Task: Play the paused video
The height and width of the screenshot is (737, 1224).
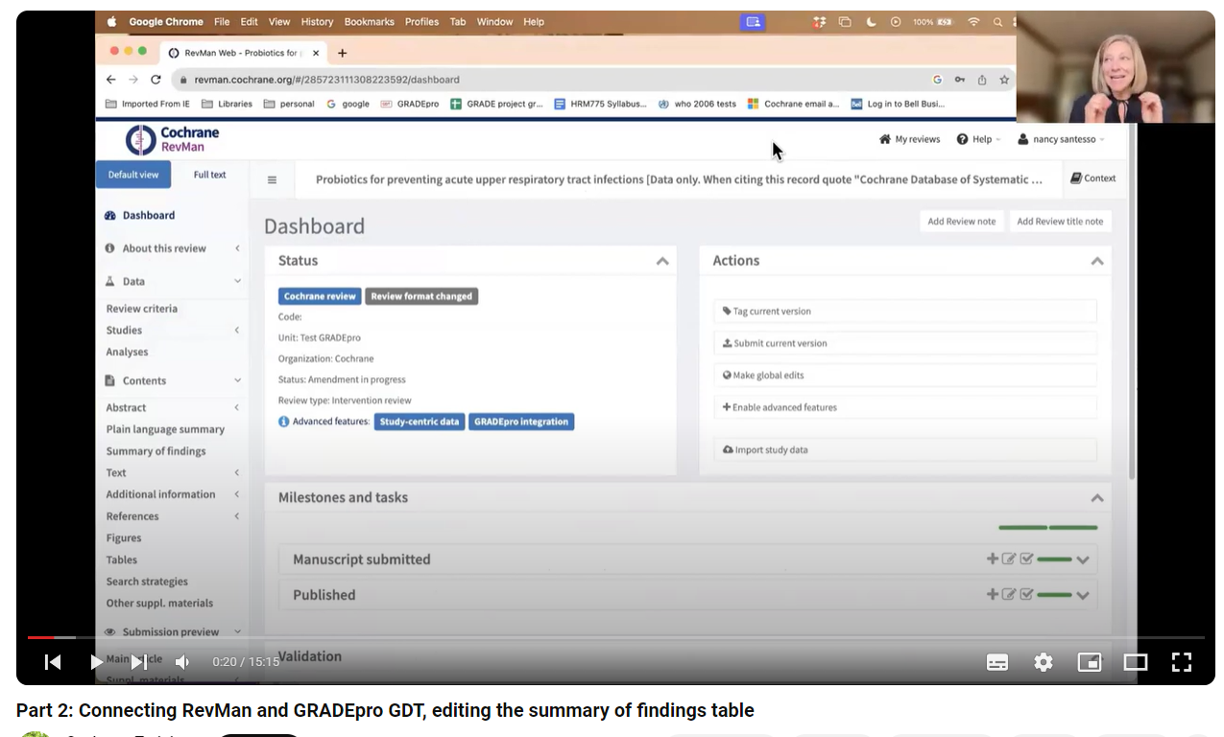Action: 96,662
